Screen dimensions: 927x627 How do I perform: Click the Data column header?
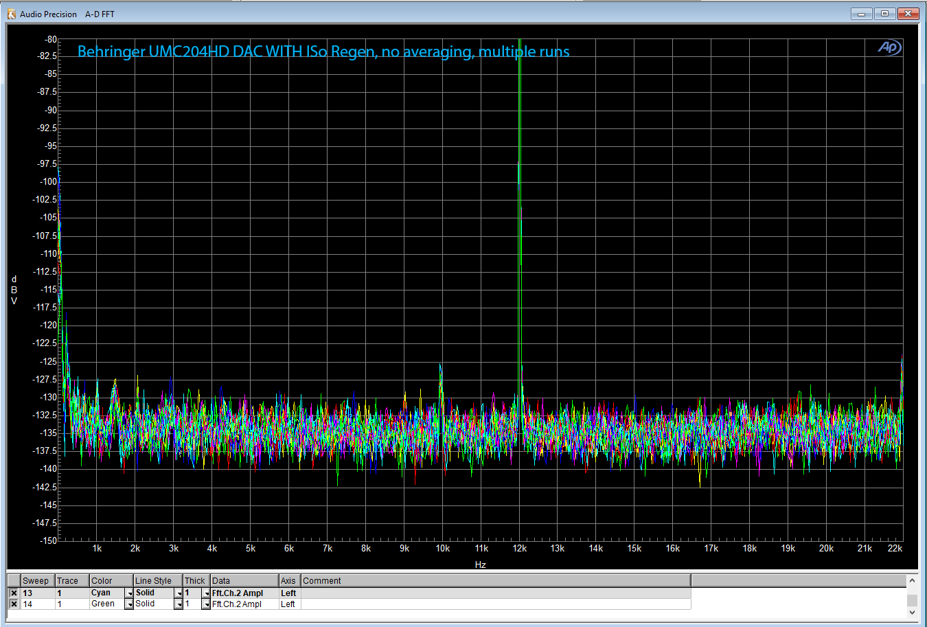coord(244,581)
